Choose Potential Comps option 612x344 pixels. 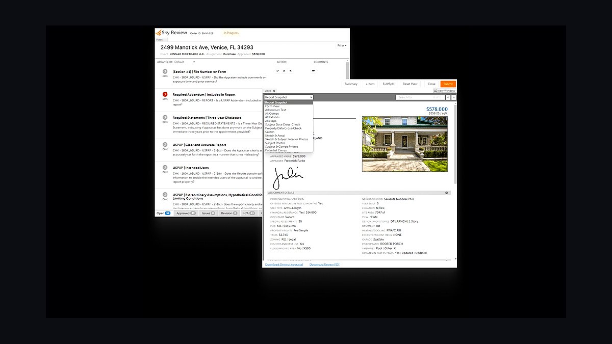289,150
